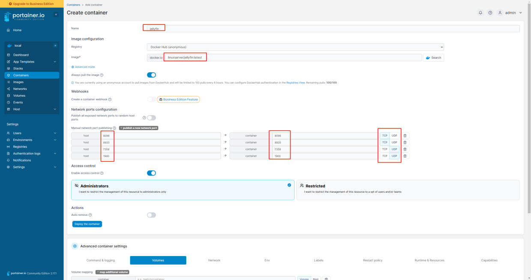Screen dimensions: 531x280
Task: Delete the 8096 port mapping row
Action: pos(405,136)
